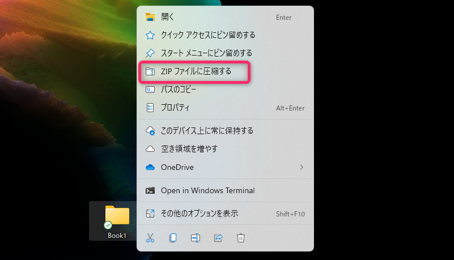Click the blue OneDrive cloud icon
The height and width of the screenshot is (260, 454).
pos(150,167)
